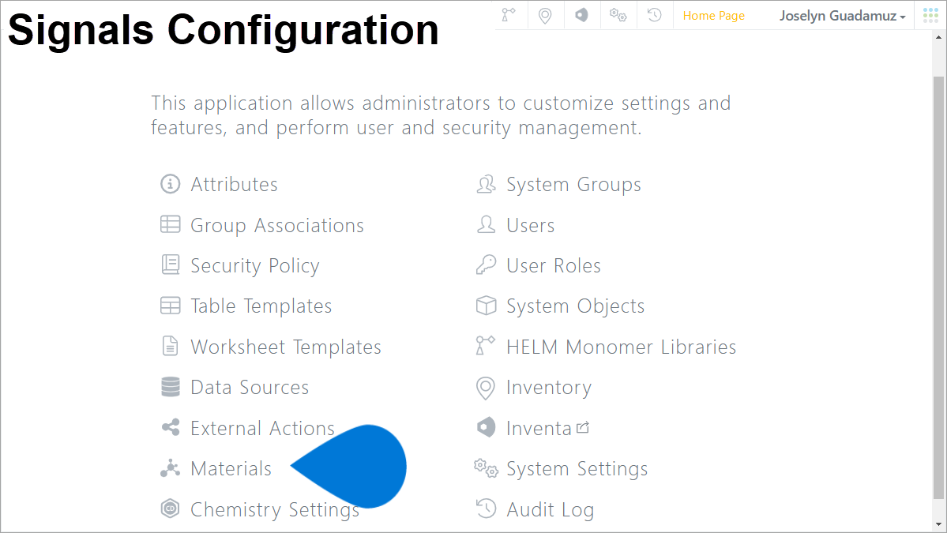The image size is (947, 533).
Task: Click the Security Policy document icon
Action: pos(171,265)
